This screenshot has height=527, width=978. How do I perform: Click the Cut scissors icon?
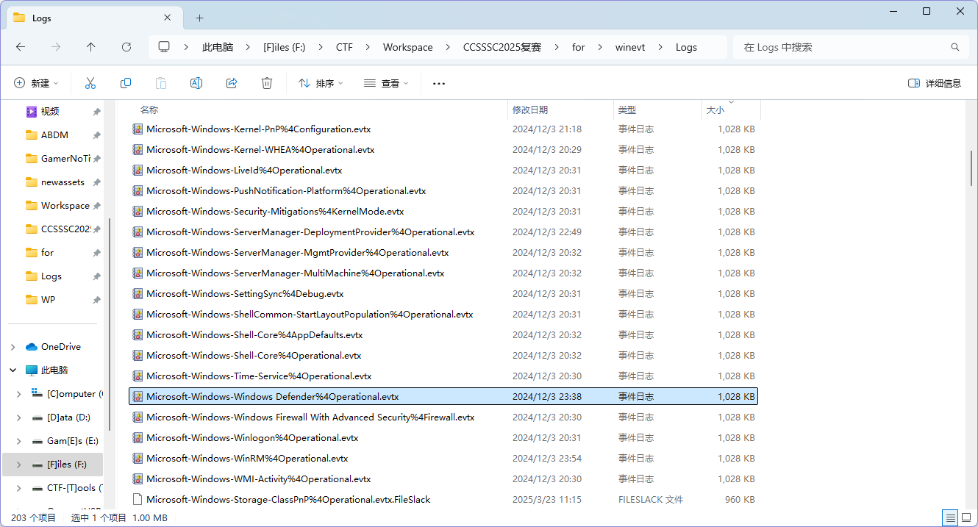(90, 84)
